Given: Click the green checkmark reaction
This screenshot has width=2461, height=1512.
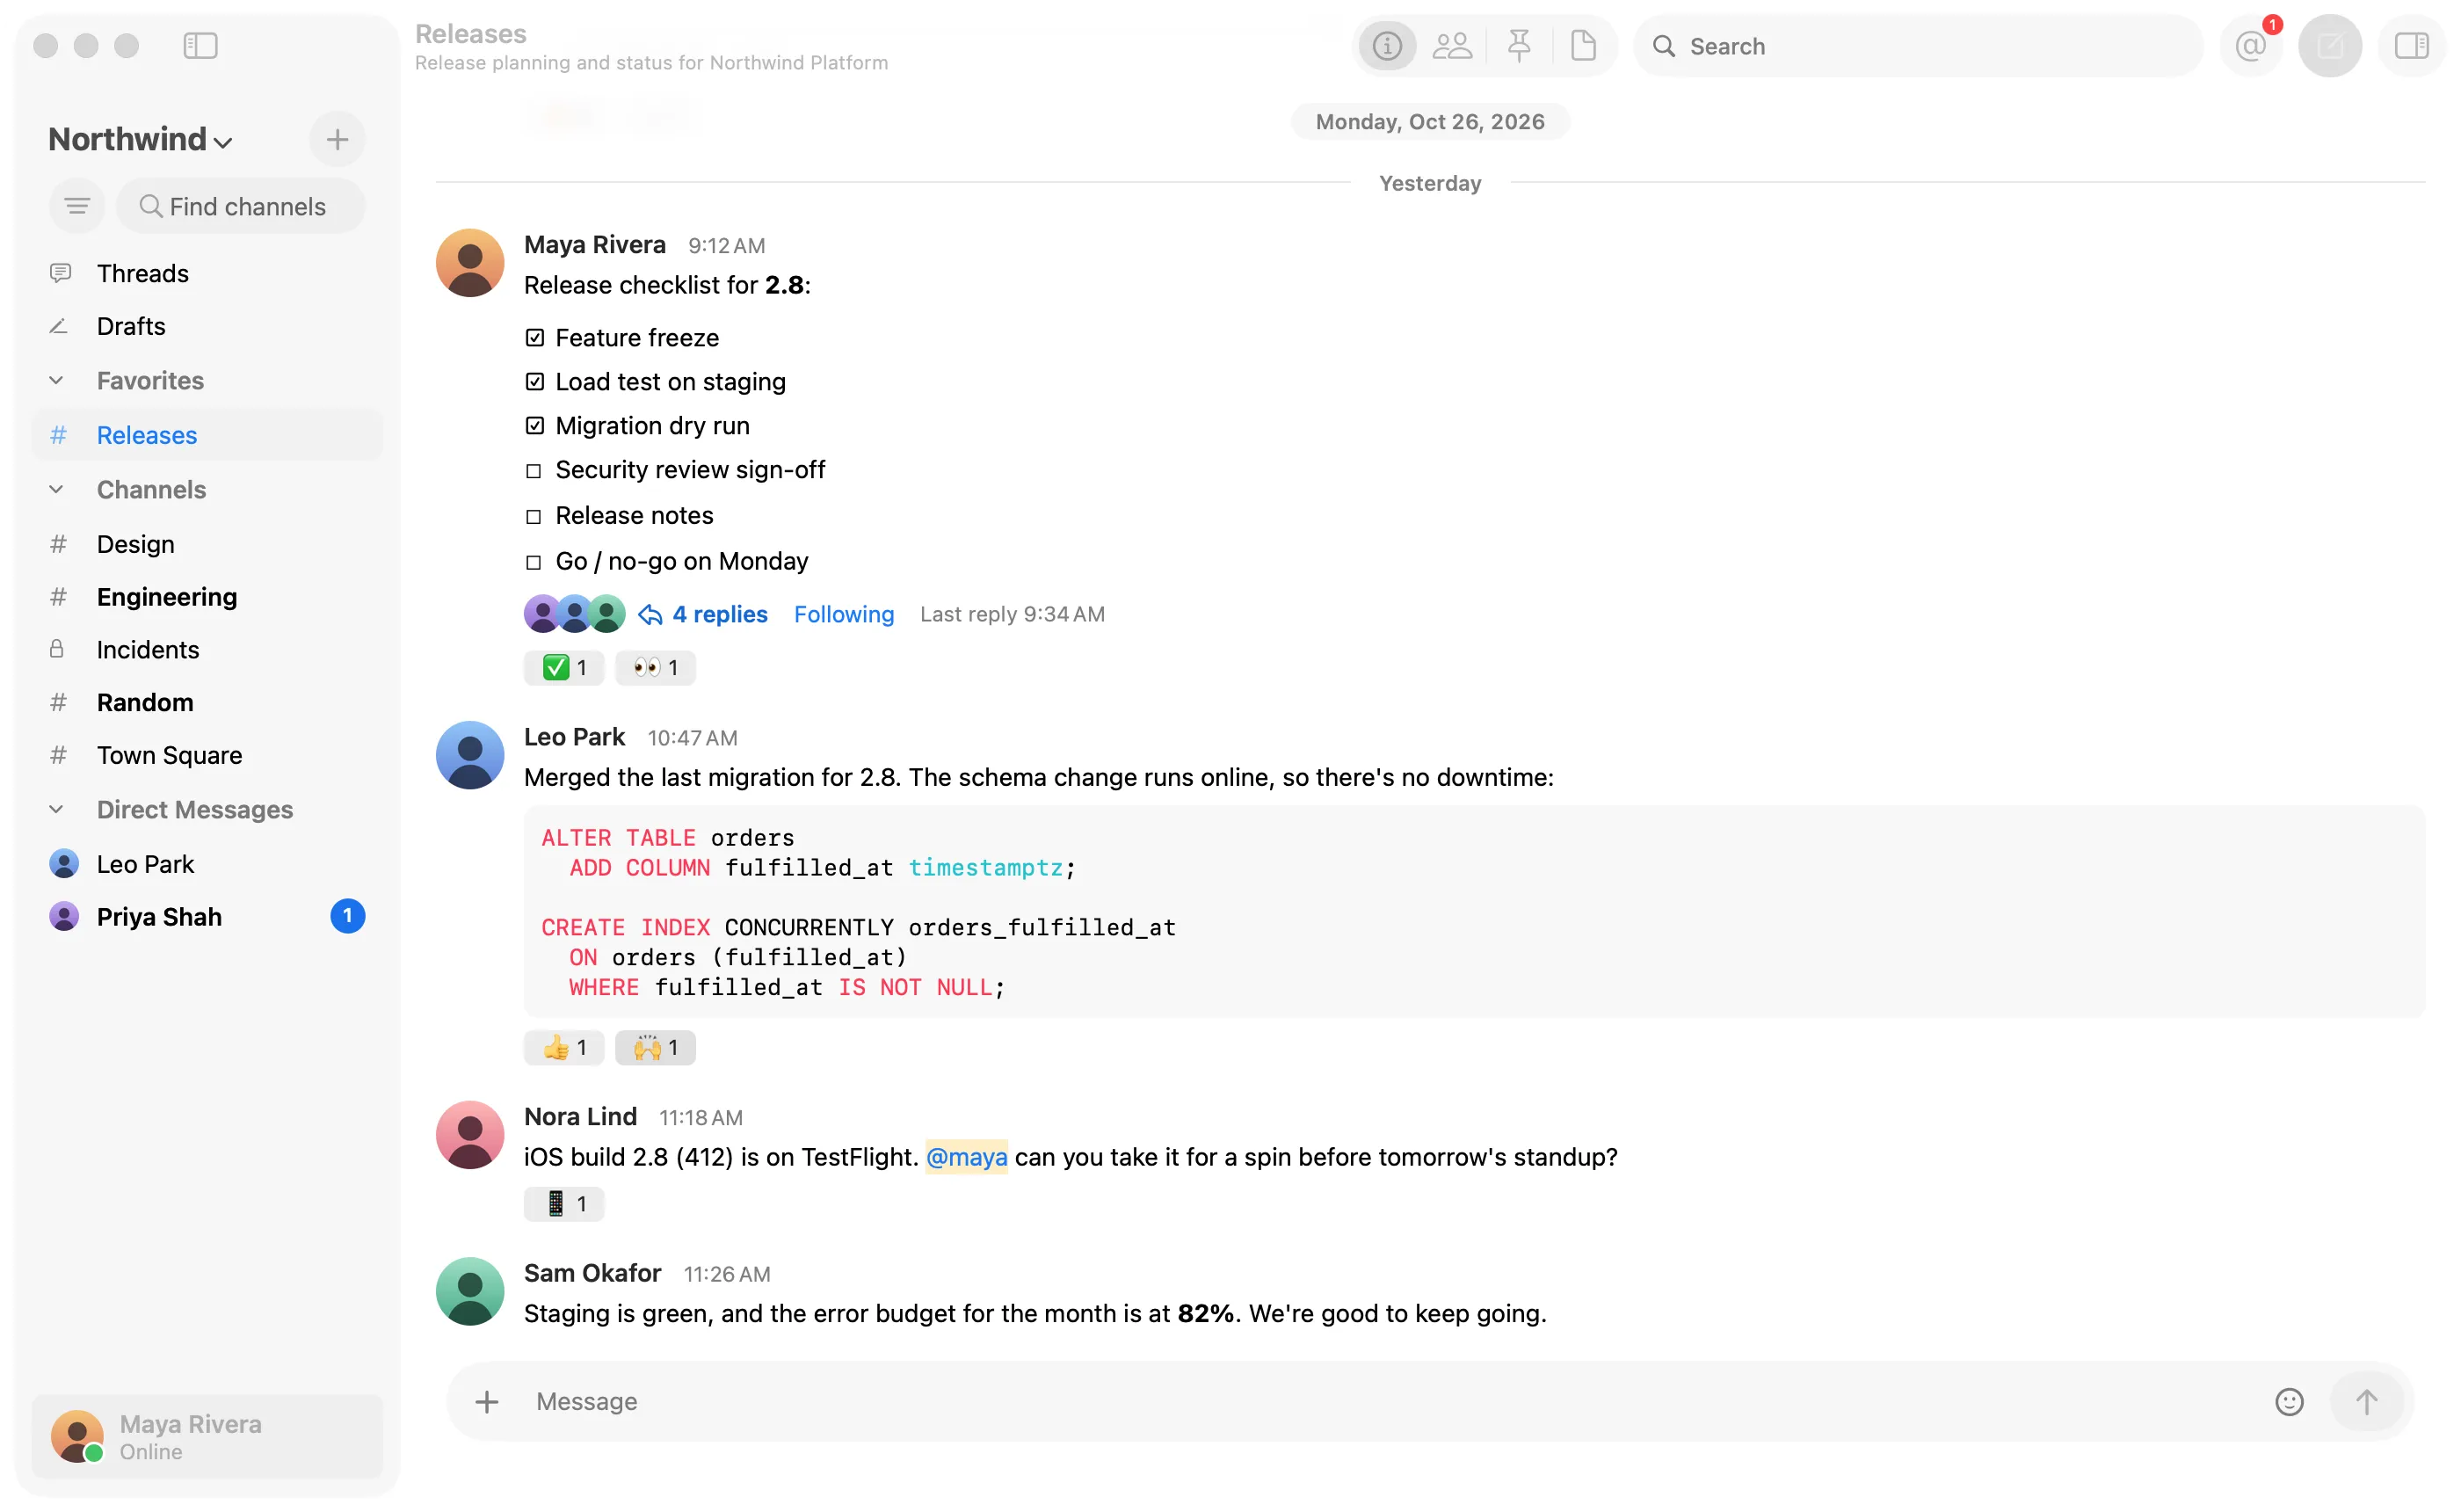Looking at the screenshot, I should (563, 668).
